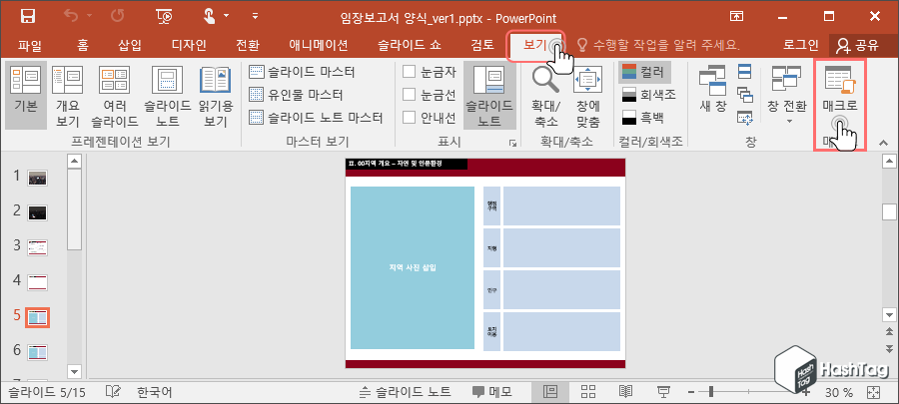Switch to the 홈 tab

click(x=83, y=45)
